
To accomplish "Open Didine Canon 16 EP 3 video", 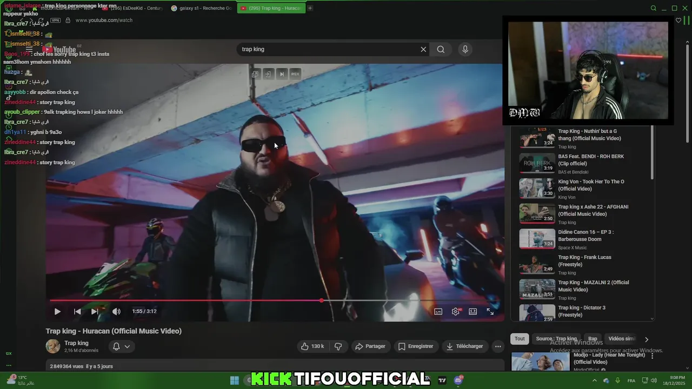I will coord(585,236).
